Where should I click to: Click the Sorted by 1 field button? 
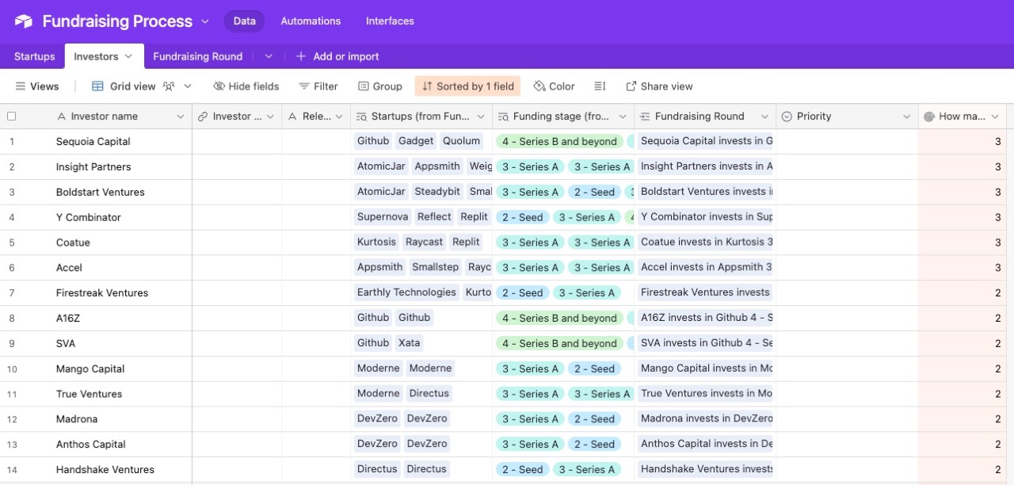coord(467,86)
